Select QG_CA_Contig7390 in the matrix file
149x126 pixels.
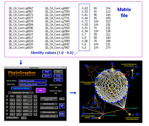57,12
